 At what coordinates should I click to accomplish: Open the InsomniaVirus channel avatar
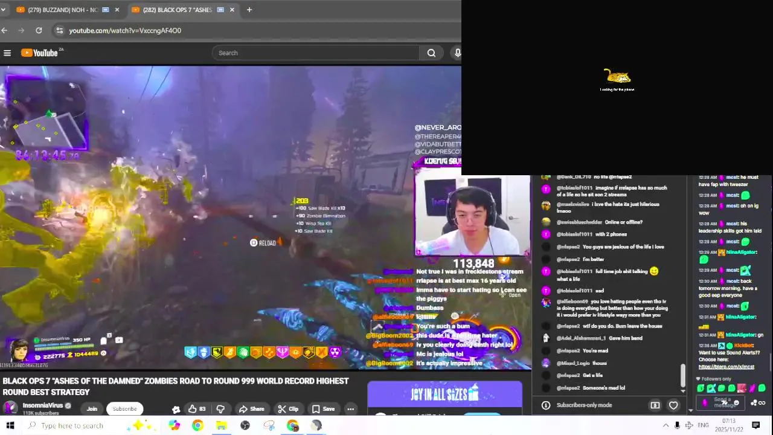(10, 408)
